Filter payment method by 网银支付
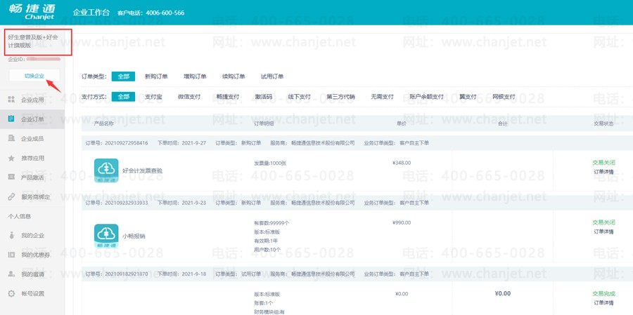633x315 pixels. pos(504,97)
